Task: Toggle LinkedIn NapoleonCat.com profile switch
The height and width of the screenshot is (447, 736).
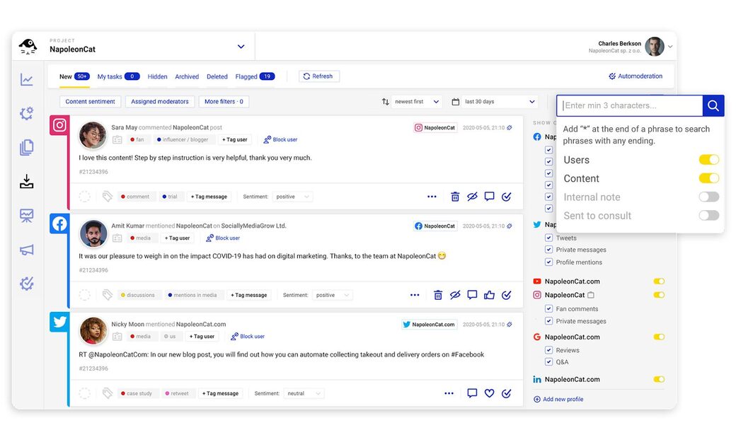Action: point(659,379)
